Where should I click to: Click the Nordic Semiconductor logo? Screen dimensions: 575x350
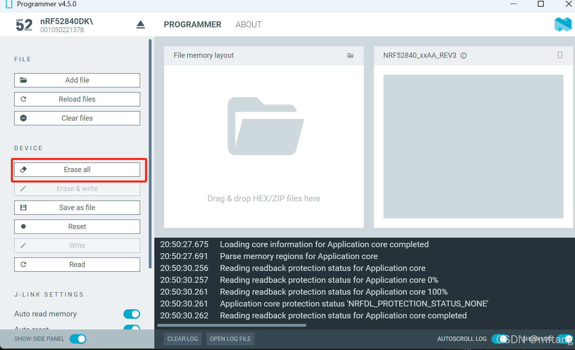pyautogui.click(x=563, y=25)
